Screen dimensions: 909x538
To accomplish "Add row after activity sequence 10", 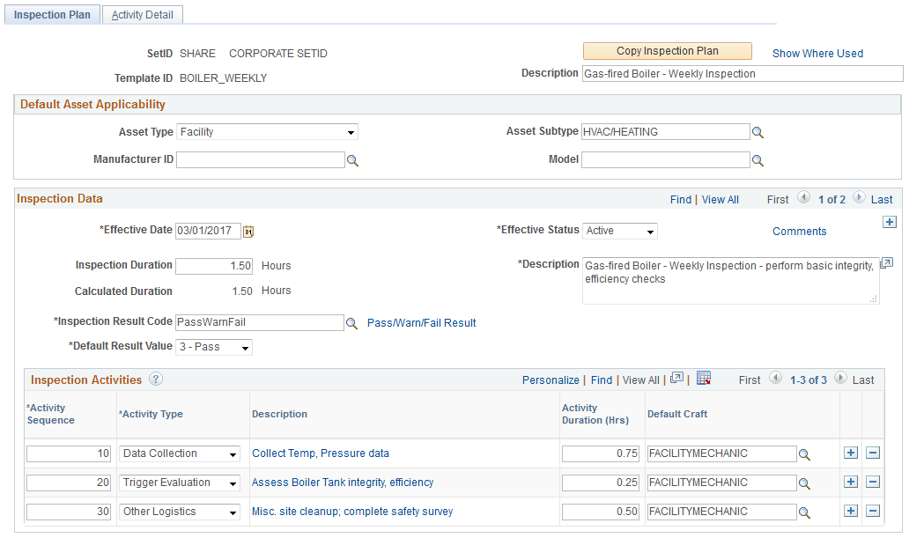I will click(851, 453).
